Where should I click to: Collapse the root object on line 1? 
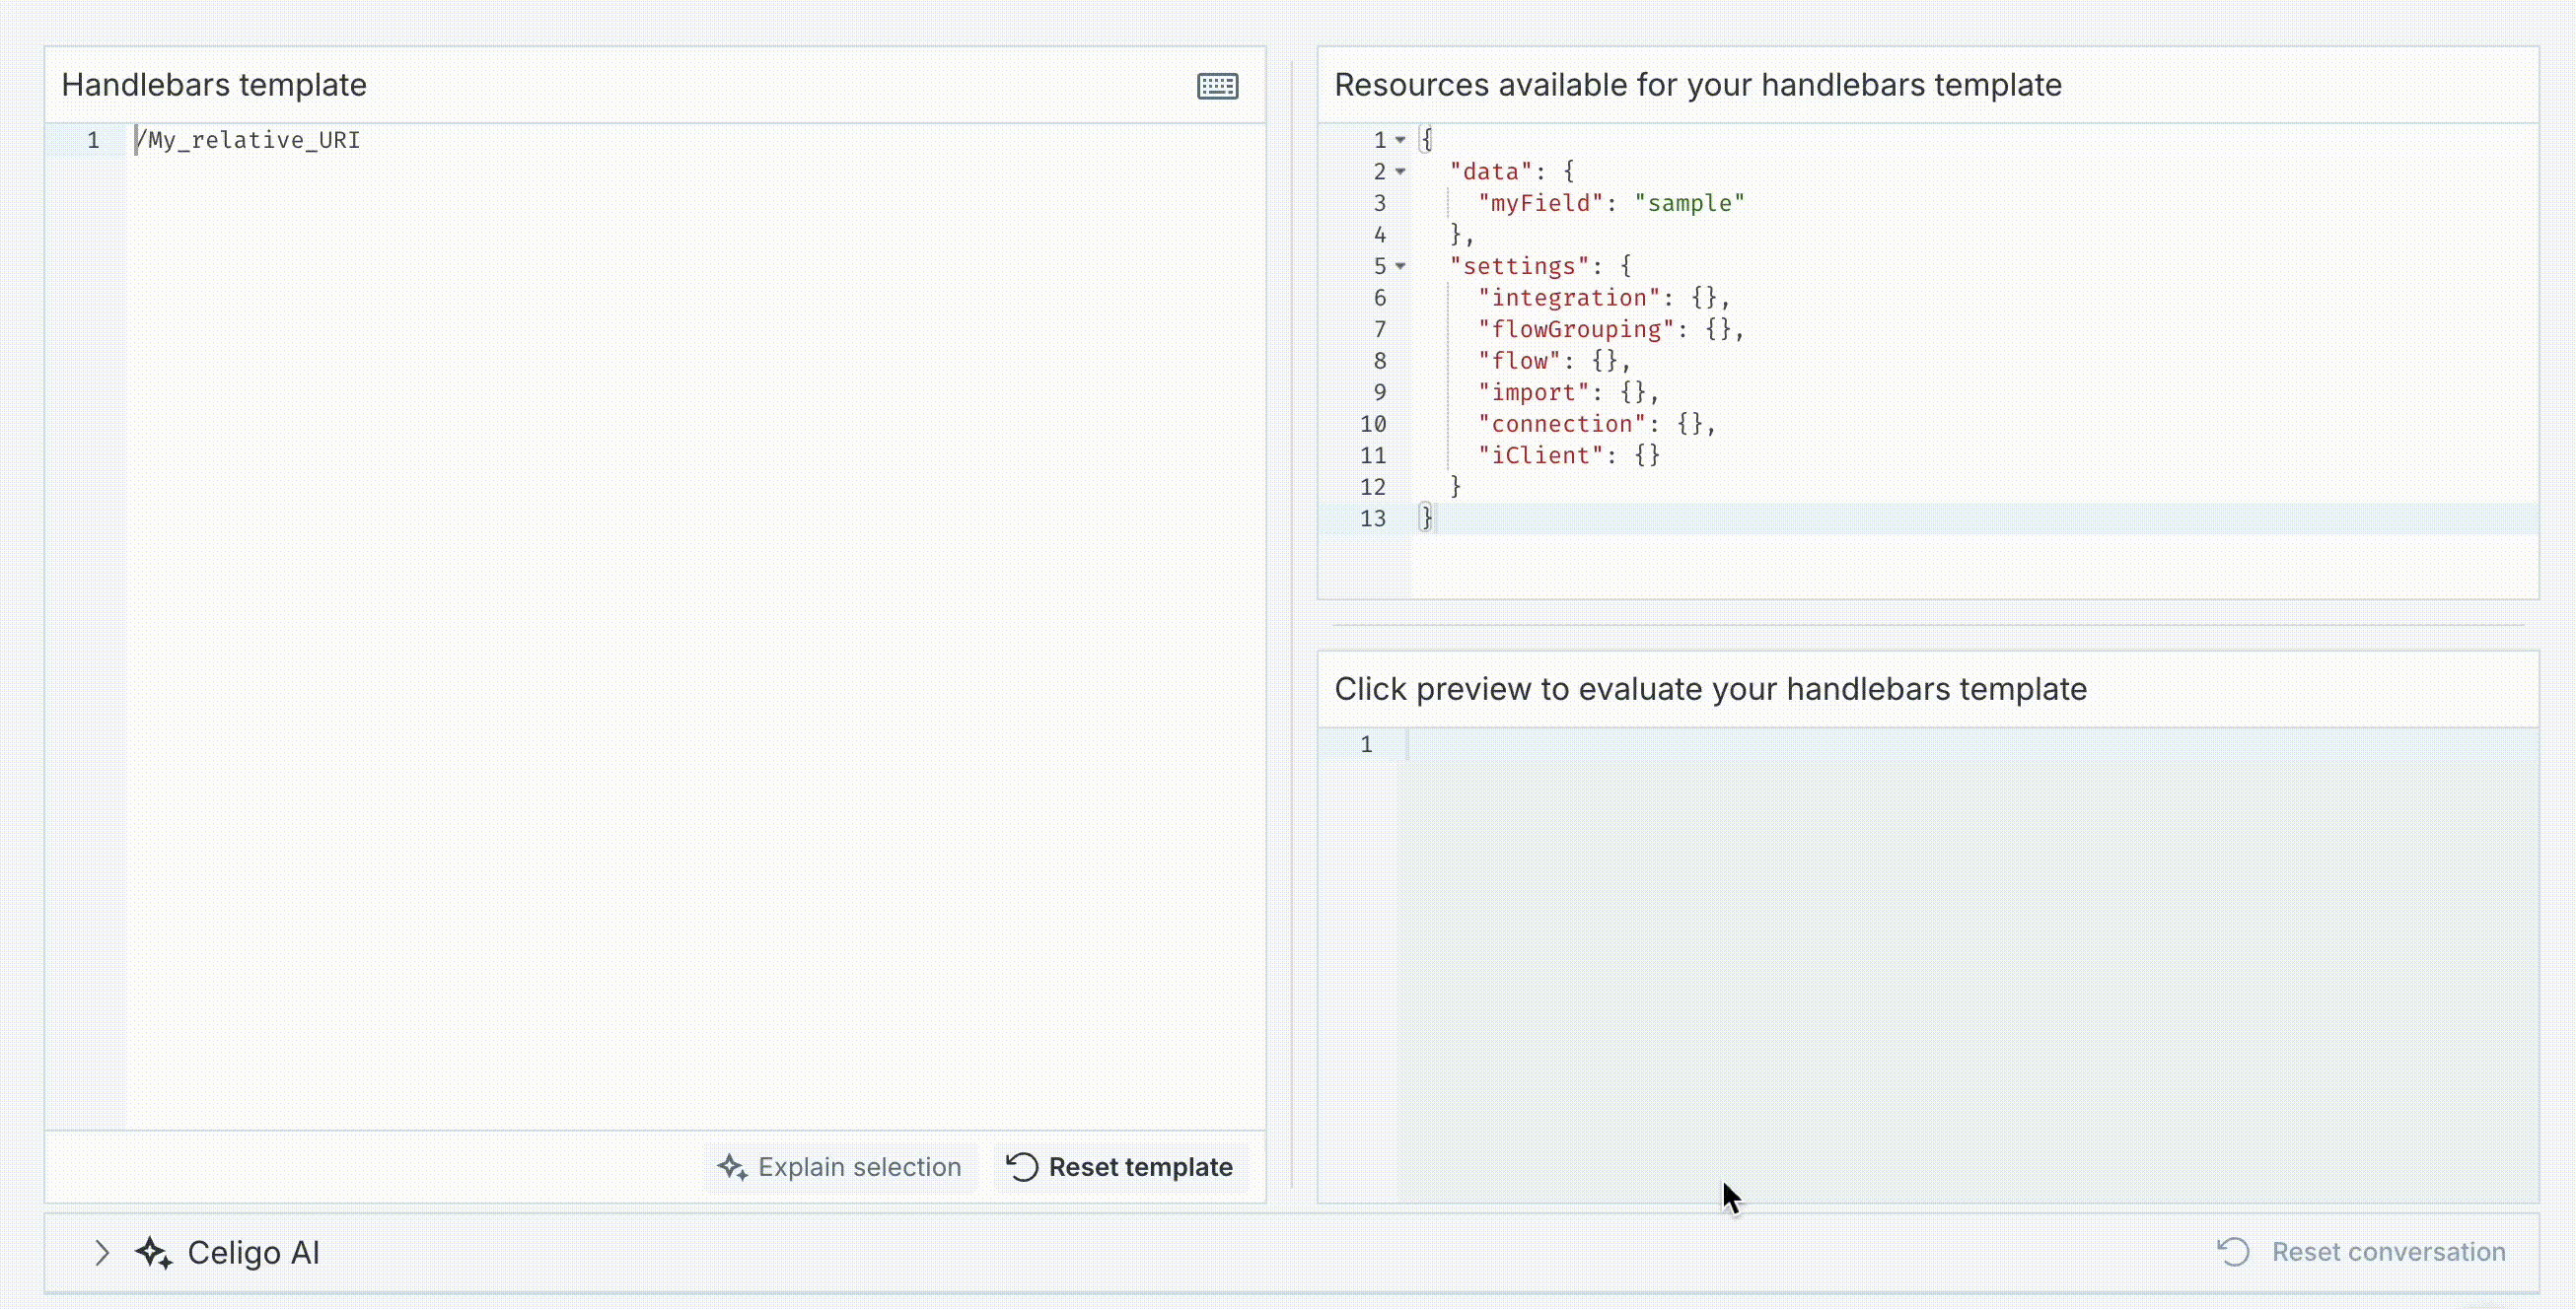coord(1400,140)
